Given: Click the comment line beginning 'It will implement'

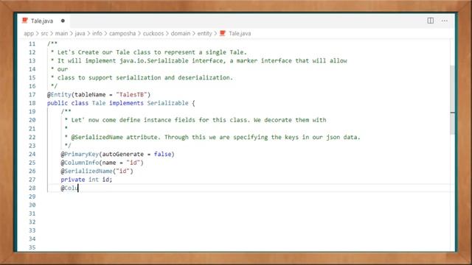Looking at the screenshot, I should pos(198,60).
